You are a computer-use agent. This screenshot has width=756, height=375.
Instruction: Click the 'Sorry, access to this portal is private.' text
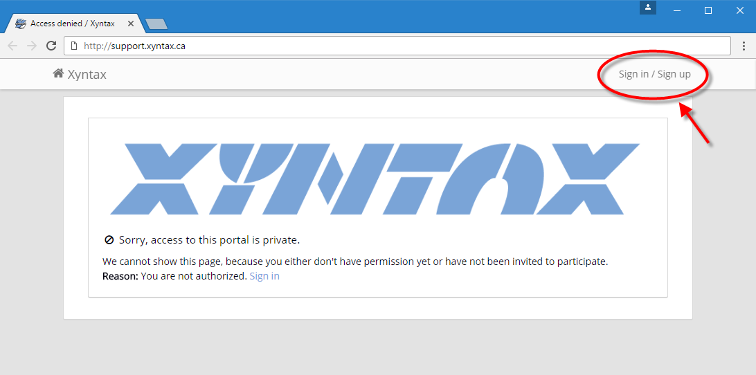coord(209,239)
